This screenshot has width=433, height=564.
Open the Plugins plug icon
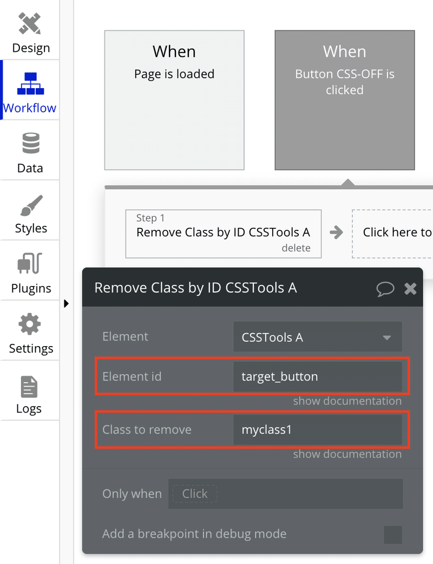[x=30, y=263]
